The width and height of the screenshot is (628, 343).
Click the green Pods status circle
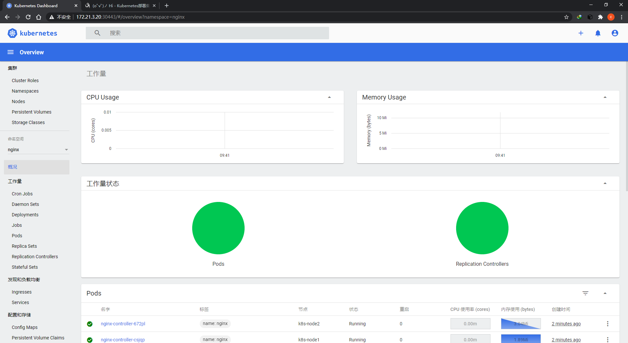tap(218, 228)
